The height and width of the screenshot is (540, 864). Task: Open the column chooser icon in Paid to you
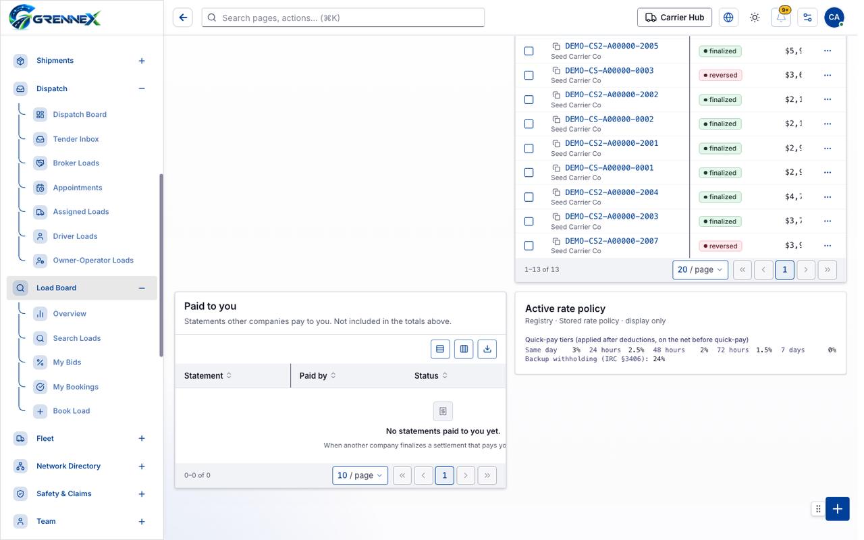point(464,349)
